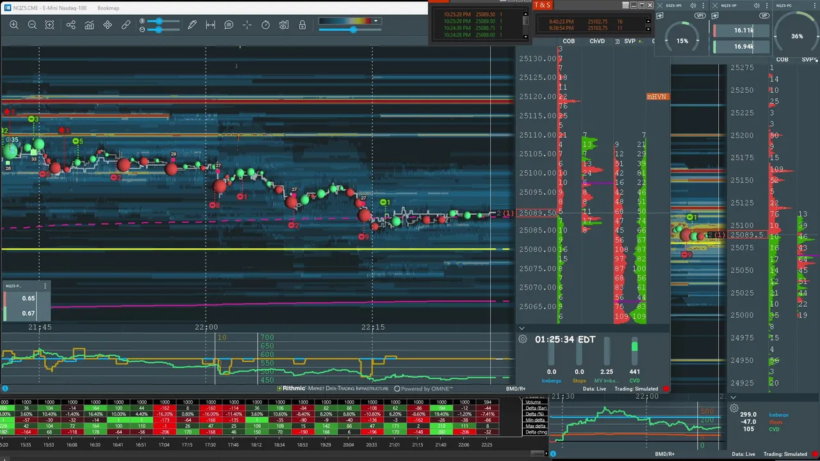The width and height of the screenshot is (820, 461).
Task: Click the Max delta row label
Action: pyautogui.click(x=535, y=426)
